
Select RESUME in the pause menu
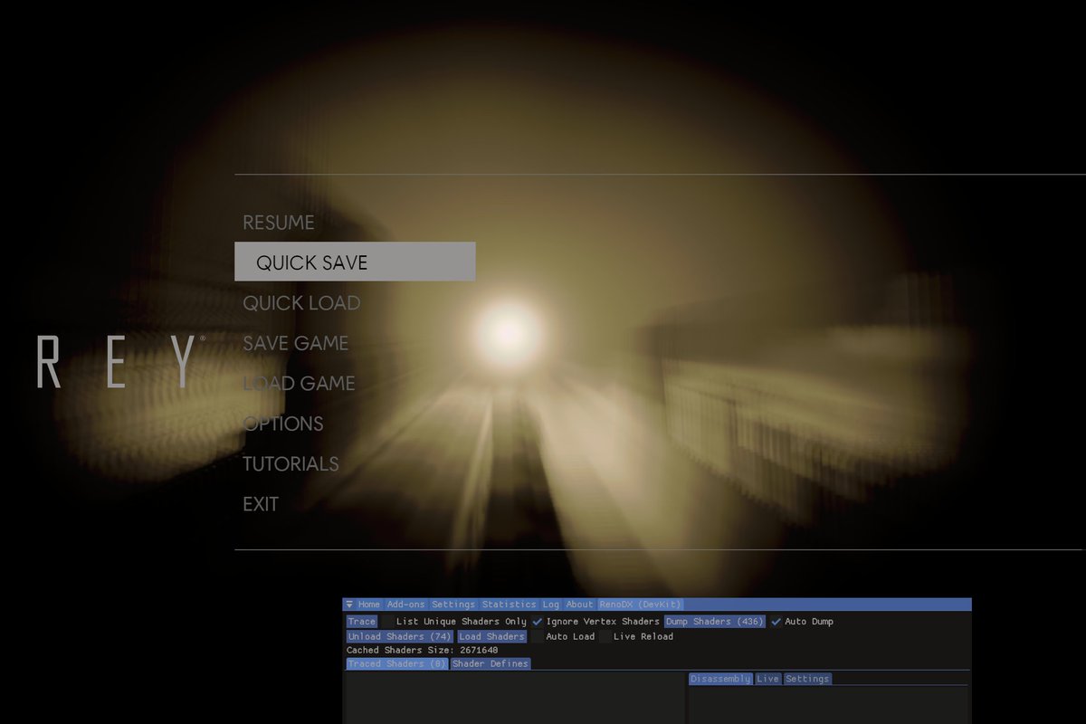pyautogui.click(x=279, y=223)
